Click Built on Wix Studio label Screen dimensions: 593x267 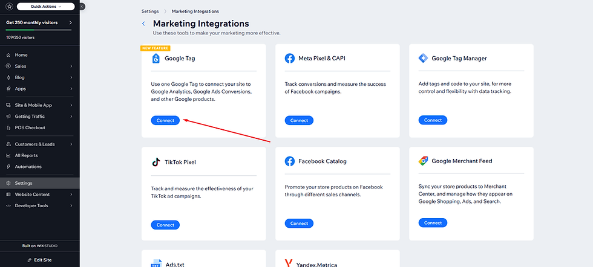[40, 246]
